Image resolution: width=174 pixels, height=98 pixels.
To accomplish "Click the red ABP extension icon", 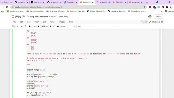I will (x=150, y=7).
